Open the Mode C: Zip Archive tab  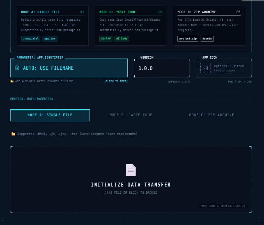[212, 115]
